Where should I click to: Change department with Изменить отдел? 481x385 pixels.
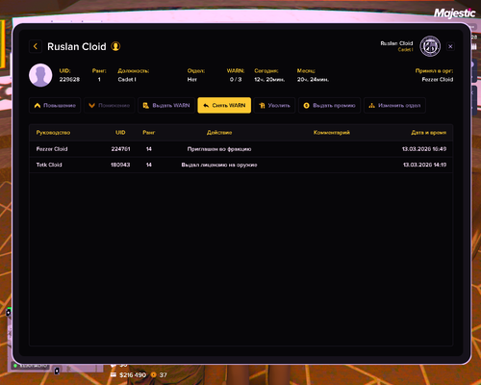[x=394, y=105]
